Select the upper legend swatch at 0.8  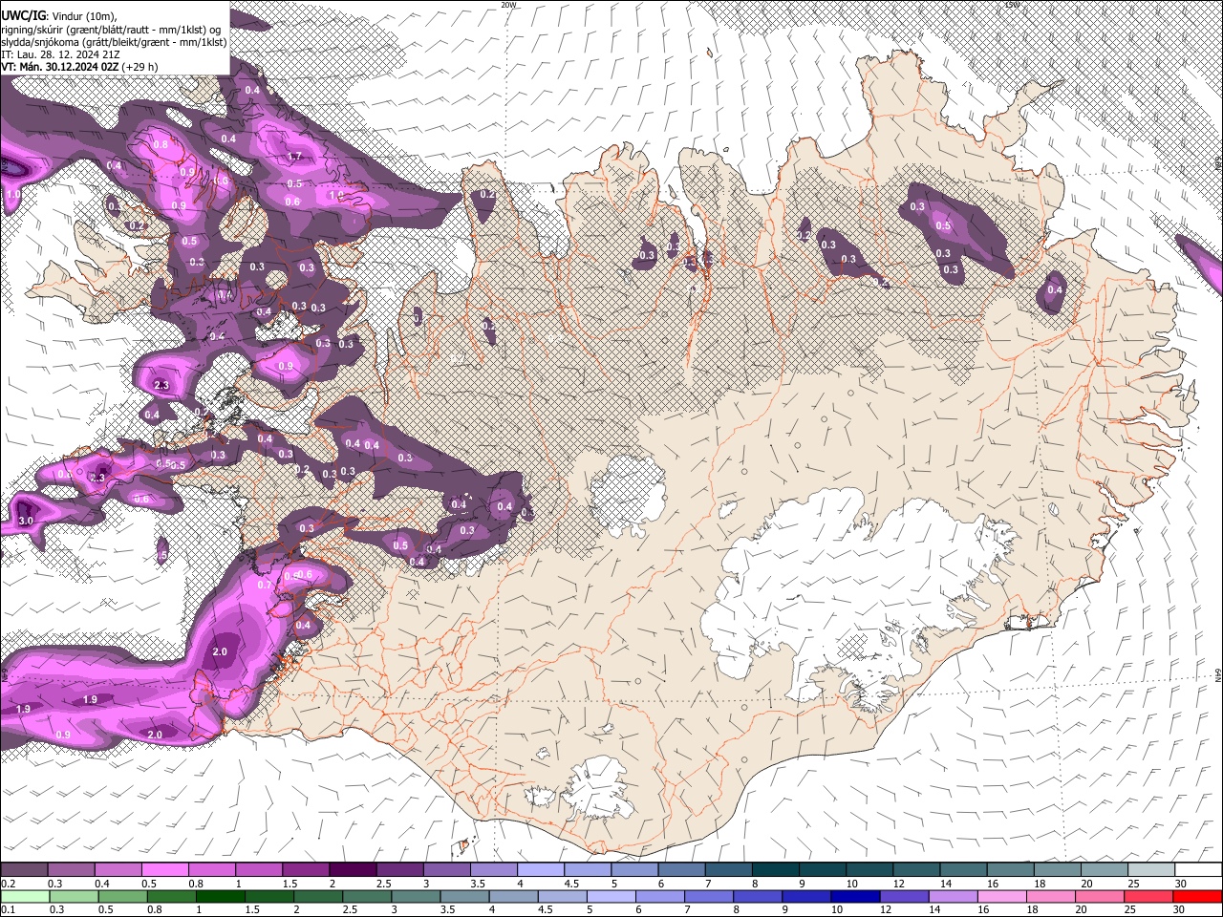coord(211,870)
